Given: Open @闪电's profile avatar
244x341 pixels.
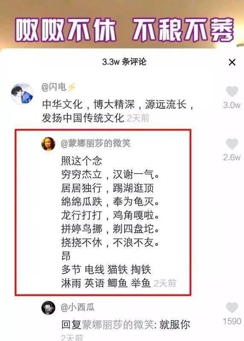Looking at the screenshot, I should coord(22,94).
